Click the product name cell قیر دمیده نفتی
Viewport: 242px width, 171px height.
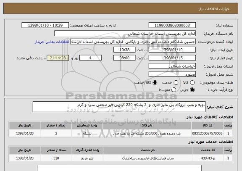[x=147, y=134]
